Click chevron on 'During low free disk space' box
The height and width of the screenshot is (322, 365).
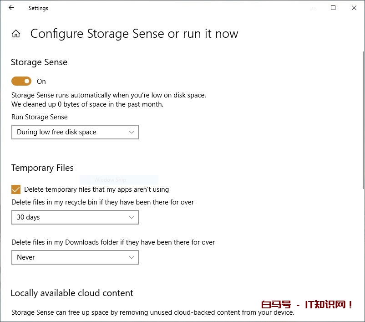point(132,132)
